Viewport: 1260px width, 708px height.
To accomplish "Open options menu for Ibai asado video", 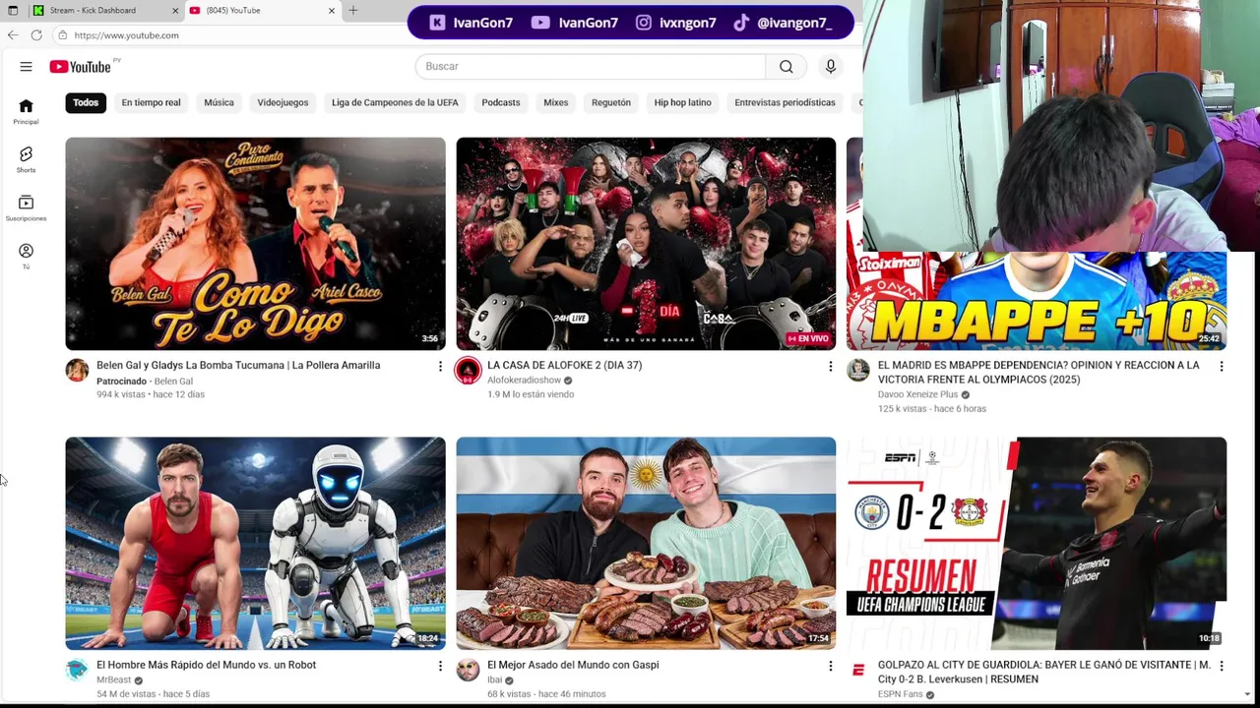I will tap(830, 666).
